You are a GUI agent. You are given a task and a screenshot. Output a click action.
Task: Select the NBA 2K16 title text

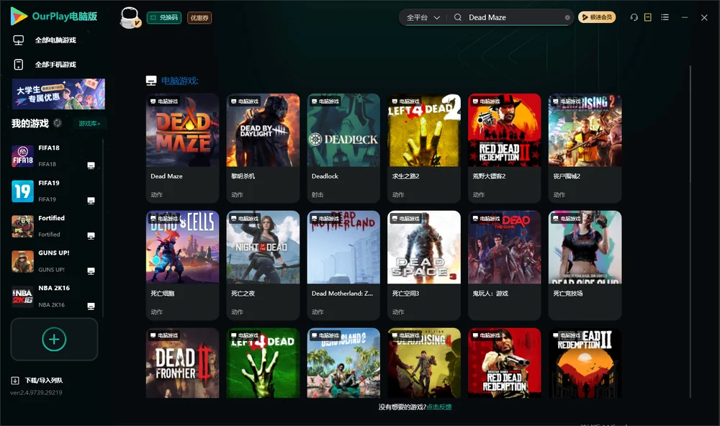coord(54,289)
